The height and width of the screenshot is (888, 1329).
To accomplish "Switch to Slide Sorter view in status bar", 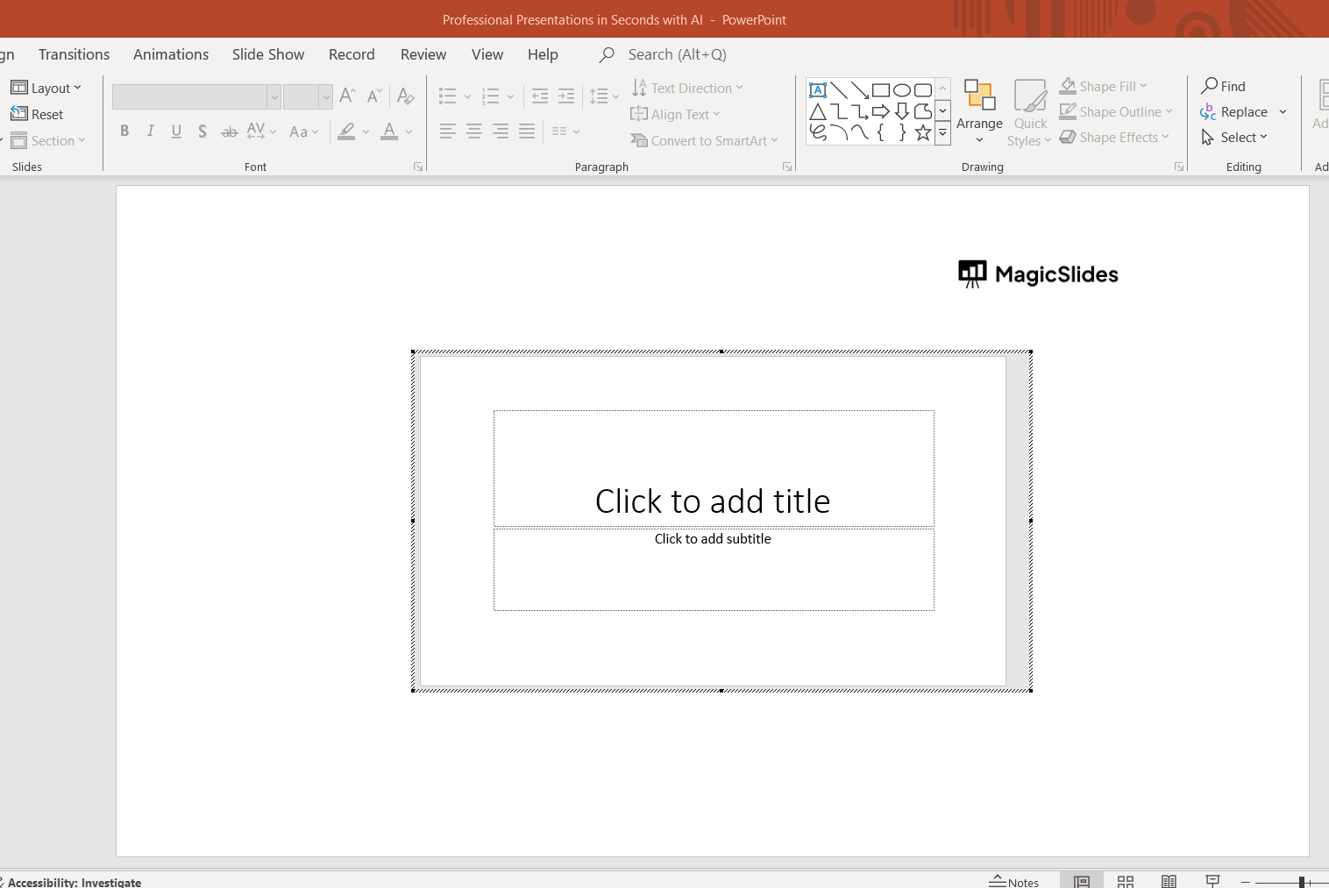I will [x=1126, y=881].
